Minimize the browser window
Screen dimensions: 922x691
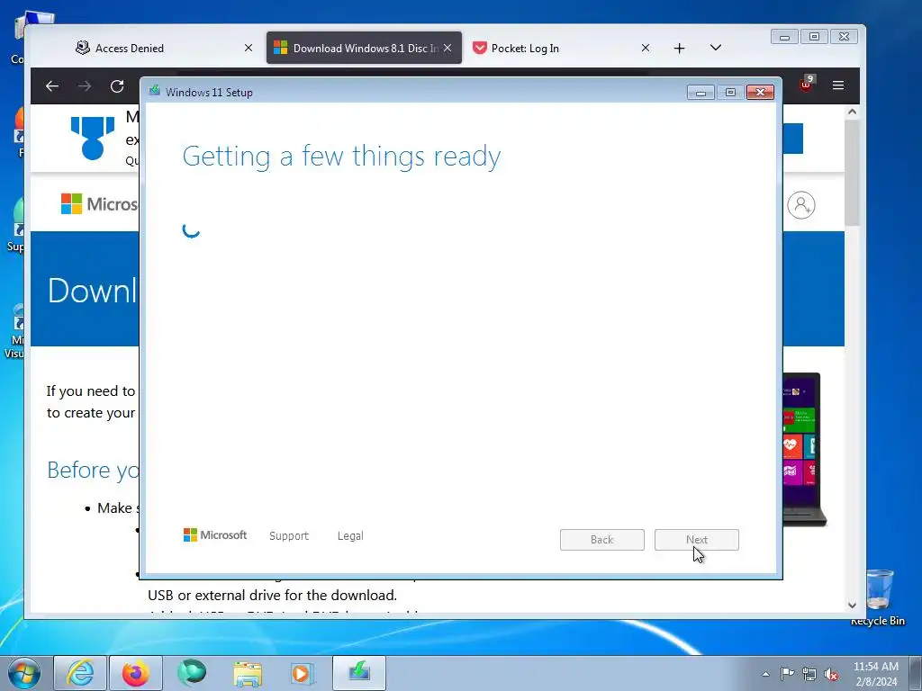pos(784,37)
